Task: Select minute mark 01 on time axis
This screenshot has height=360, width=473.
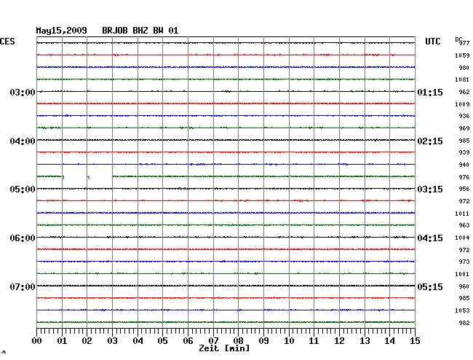Action: coord(62,340)
